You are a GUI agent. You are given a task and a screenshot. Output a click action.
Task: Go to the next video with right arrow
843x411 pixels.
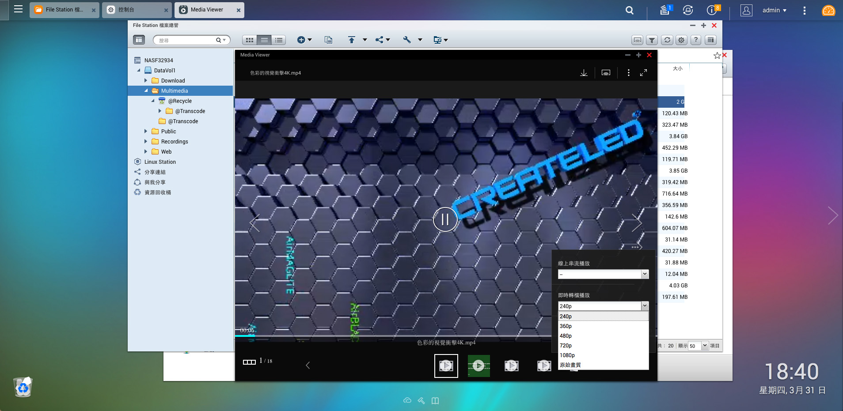click(x=637, y=223)
